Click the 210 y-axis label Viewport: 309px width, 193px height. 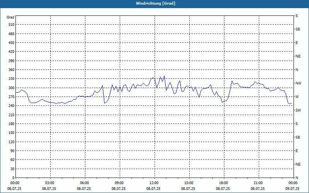click(x=12, y=115)
